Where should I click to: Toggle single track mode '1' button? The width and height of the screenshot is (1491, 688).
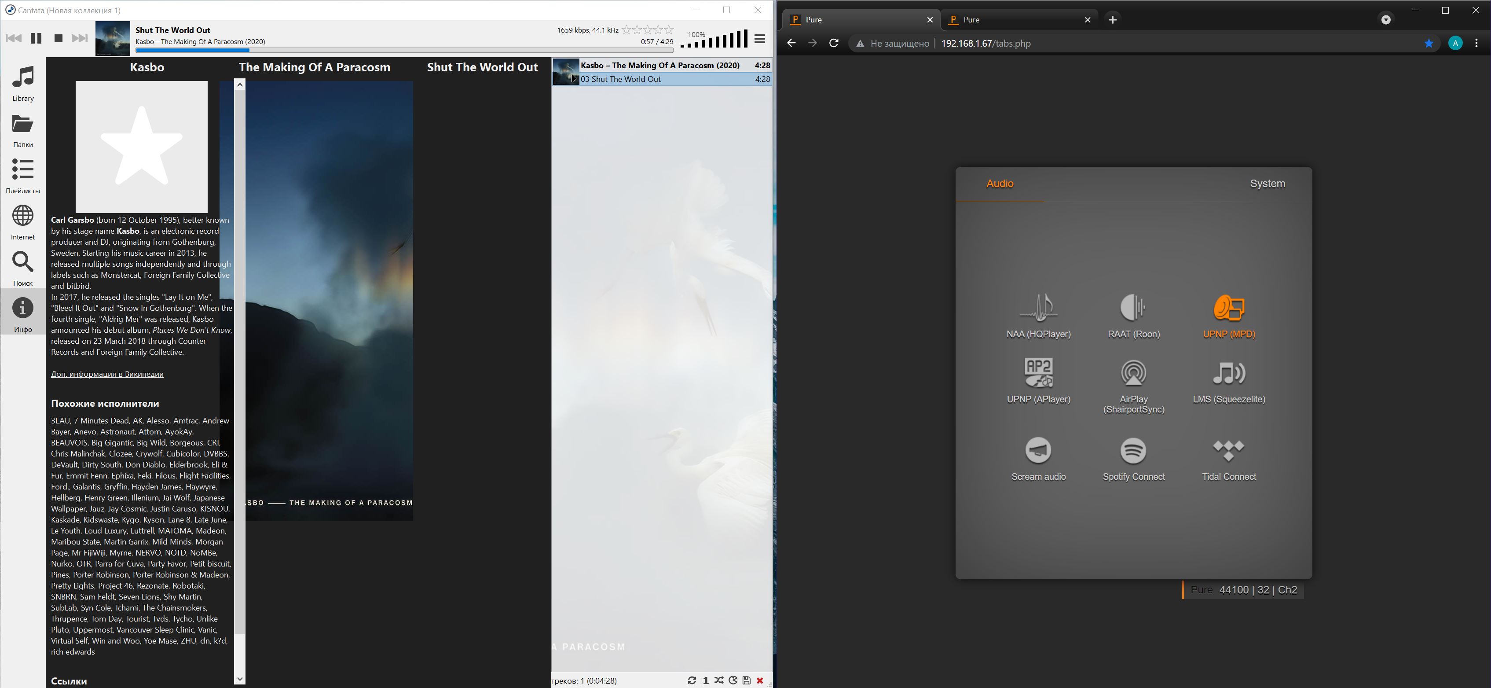click(706, 681)
